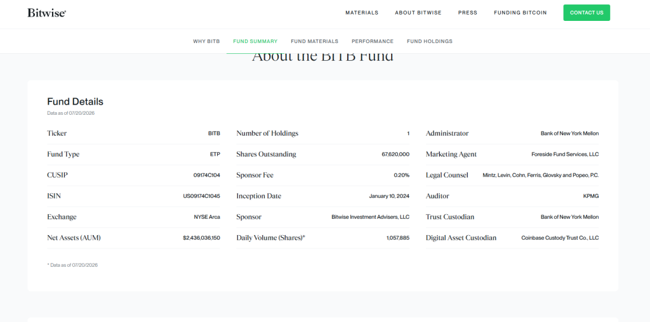
Task: Click the Ticker label
Action: (56, 133)
